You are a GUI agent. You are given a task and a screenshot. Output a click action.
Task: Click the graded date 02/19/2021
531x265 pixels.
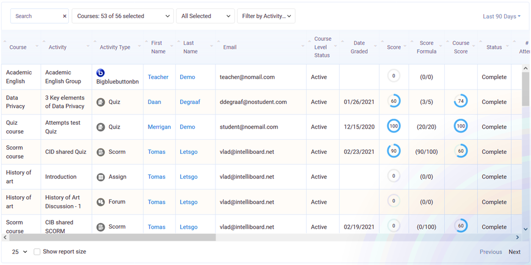(359, 227)
